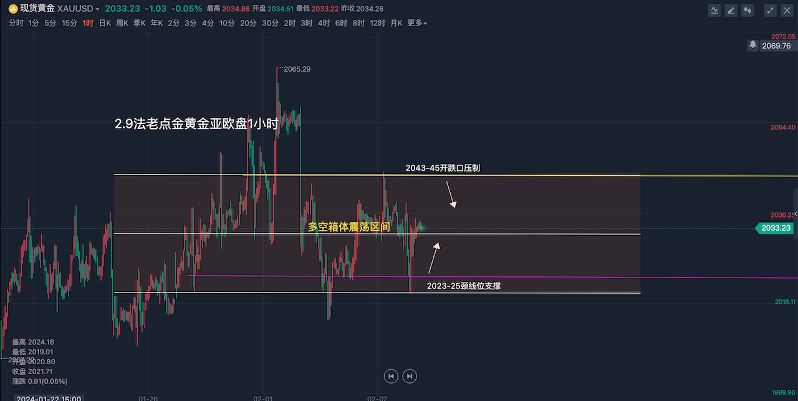798x401 pixels.
Task: Switch to 30分 timeframe
Action: 270,23
